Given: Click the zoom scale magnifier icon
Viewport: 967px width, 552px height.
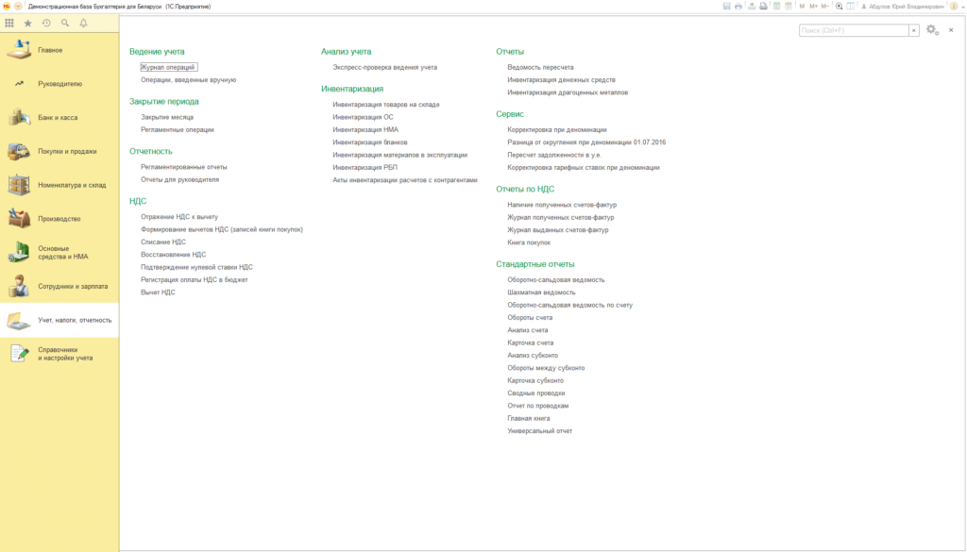Looking at the screenshot, I should pos(839,7).
